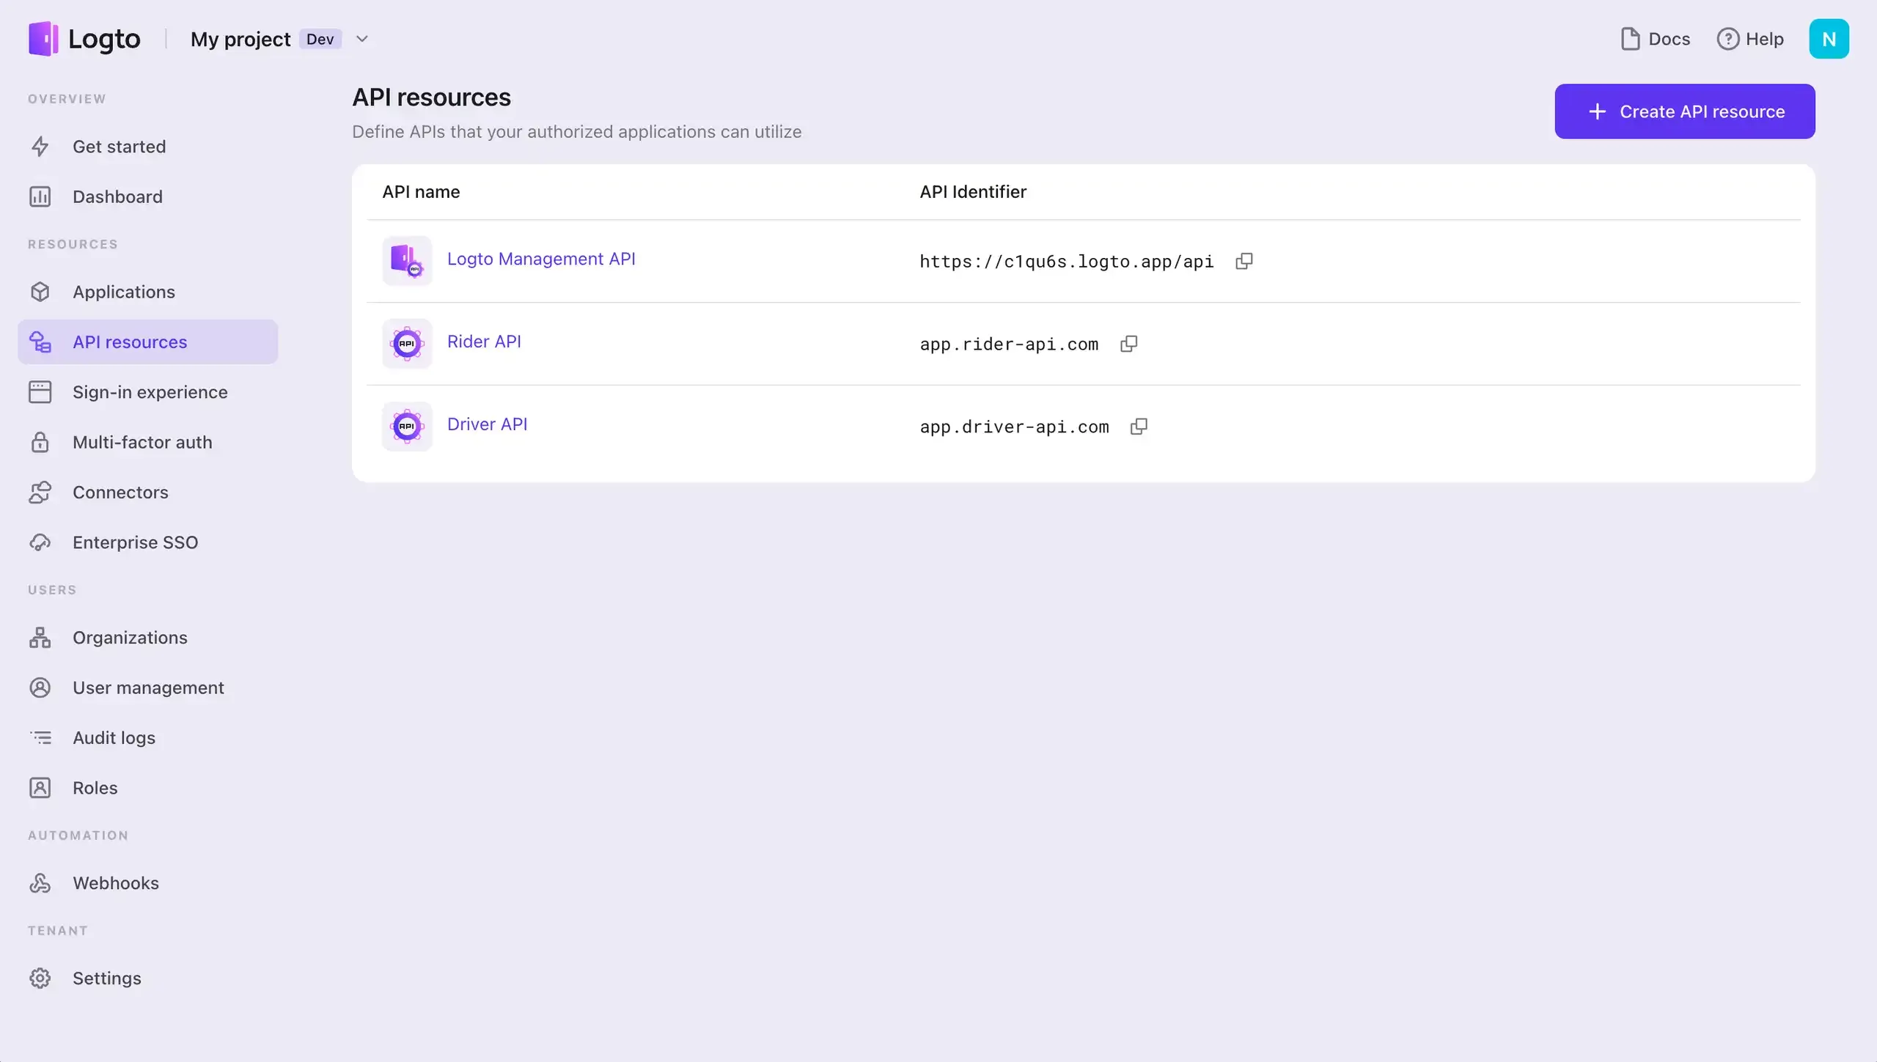
Task: Open the Docs page
Action: [x=1656, y=39]
